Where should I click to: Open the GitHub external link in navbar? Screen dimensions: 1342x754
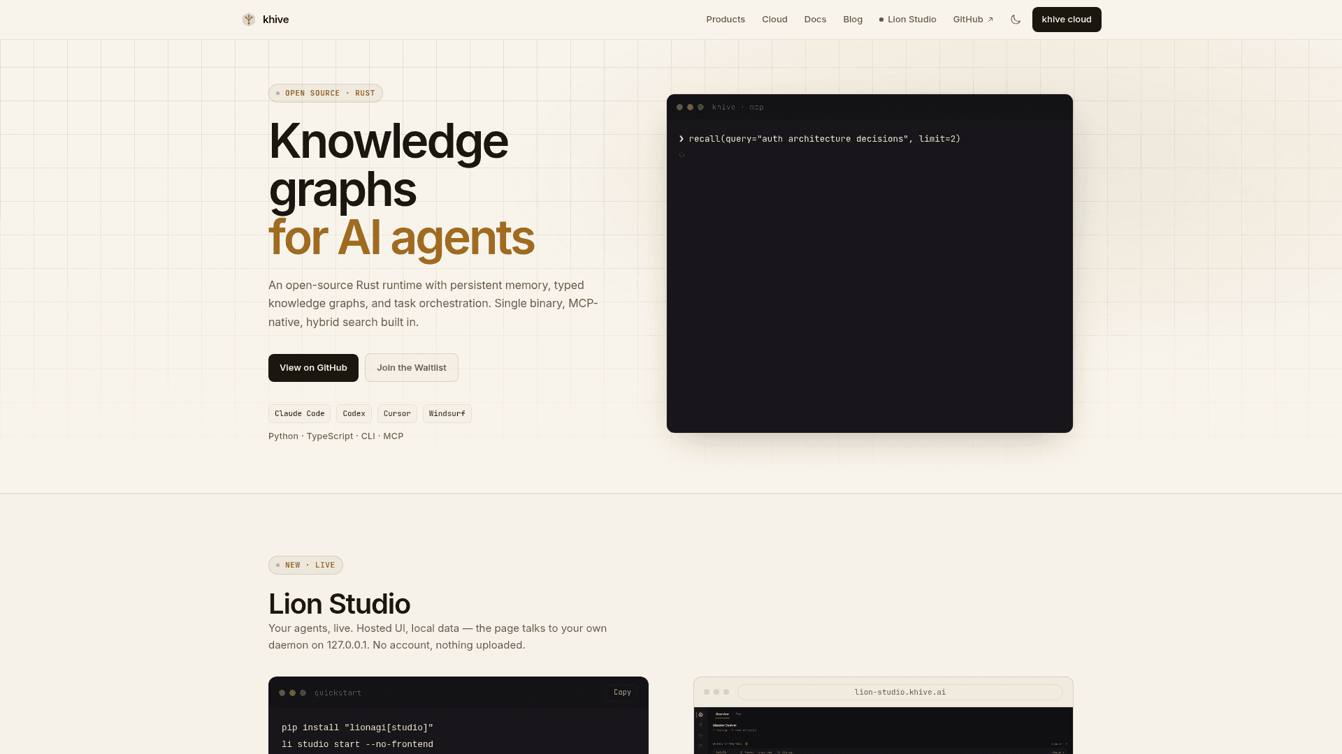[x=973, y=20]
